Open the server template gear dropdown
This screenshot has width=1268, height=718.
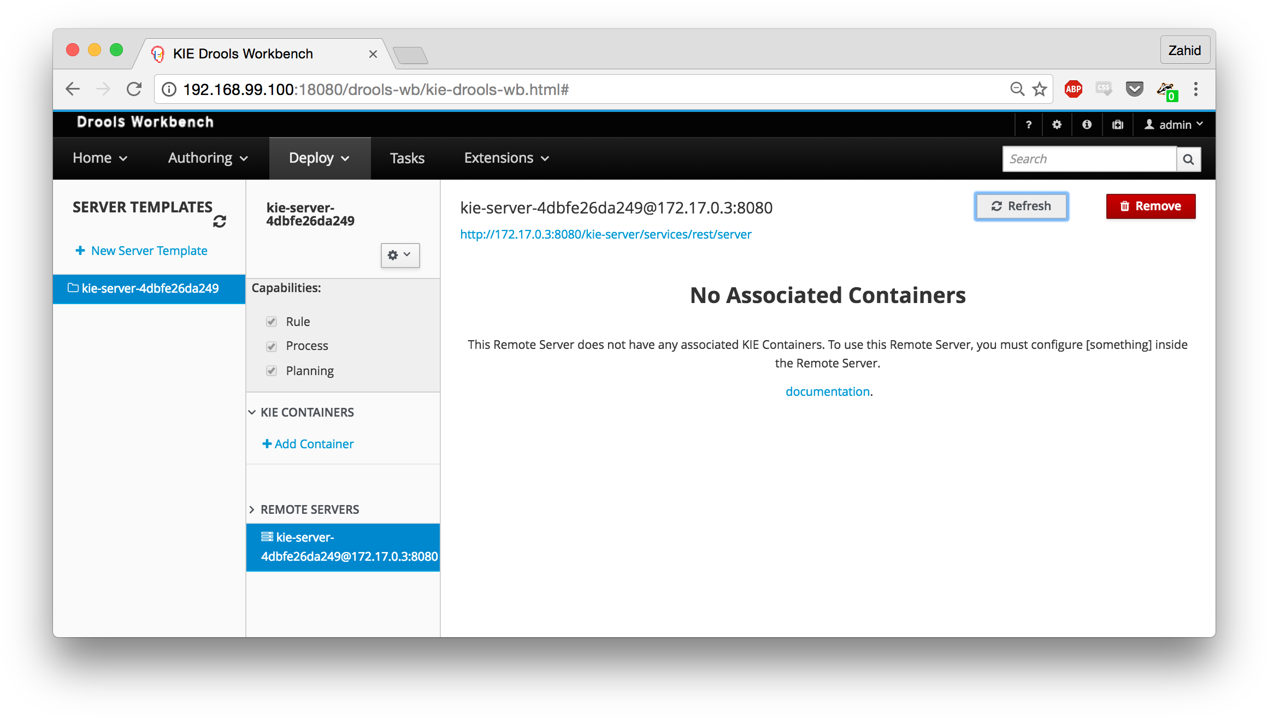pos(400,255)
